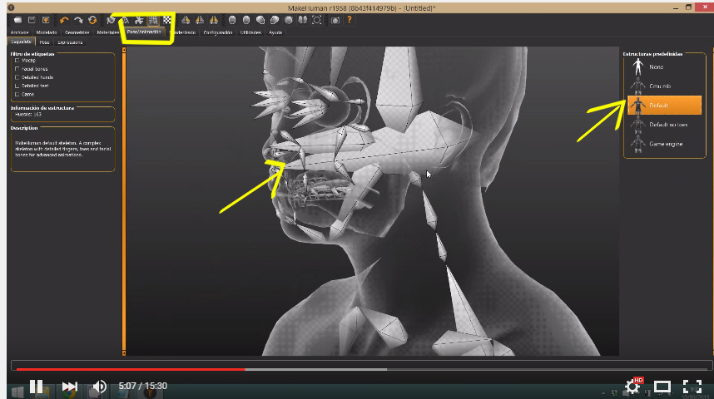Image resolution: width=714 pixels, height=399 pixels.
Task: Enable the Detailed feet filter checkbox
Action: [17, 86]
